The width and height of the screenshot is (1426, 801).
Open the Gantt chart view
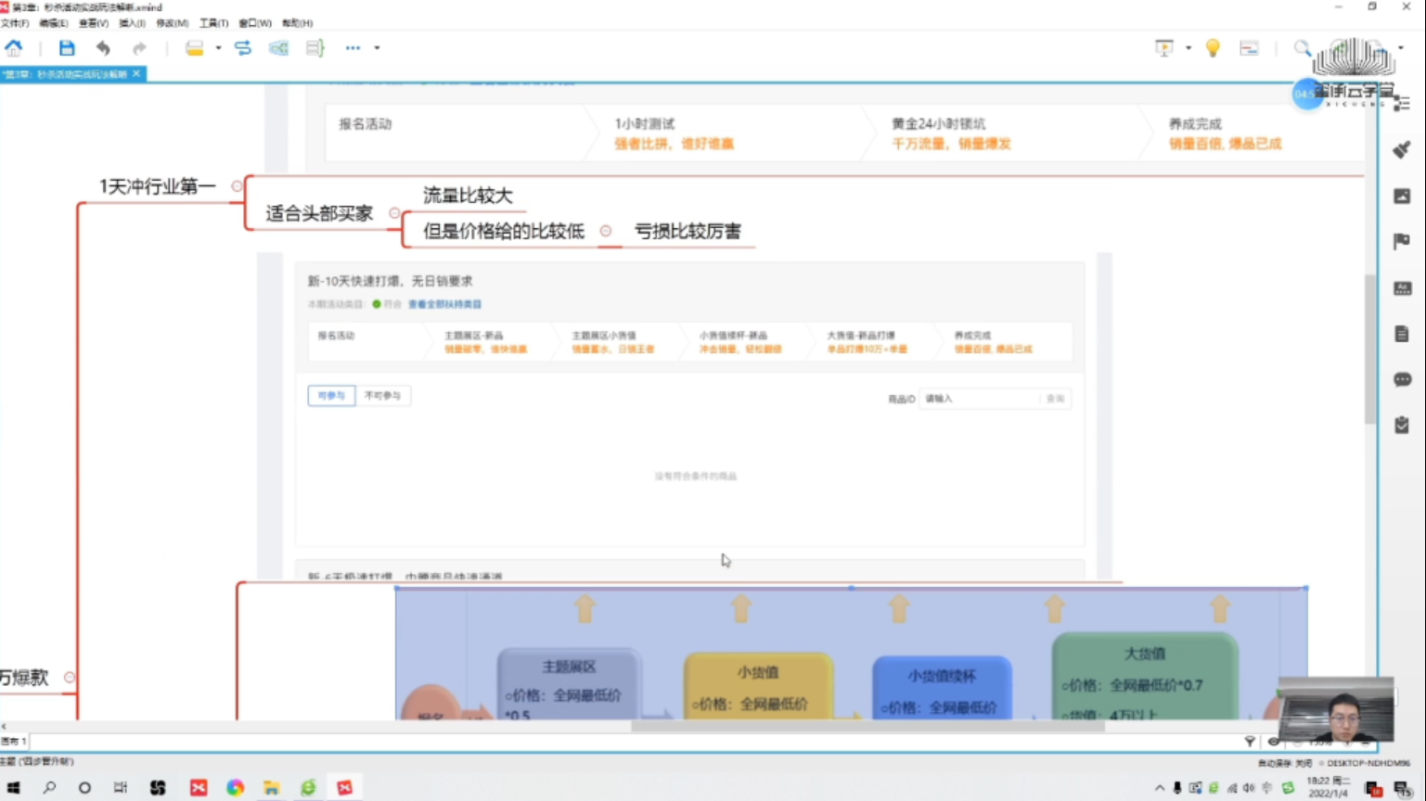1249,47
